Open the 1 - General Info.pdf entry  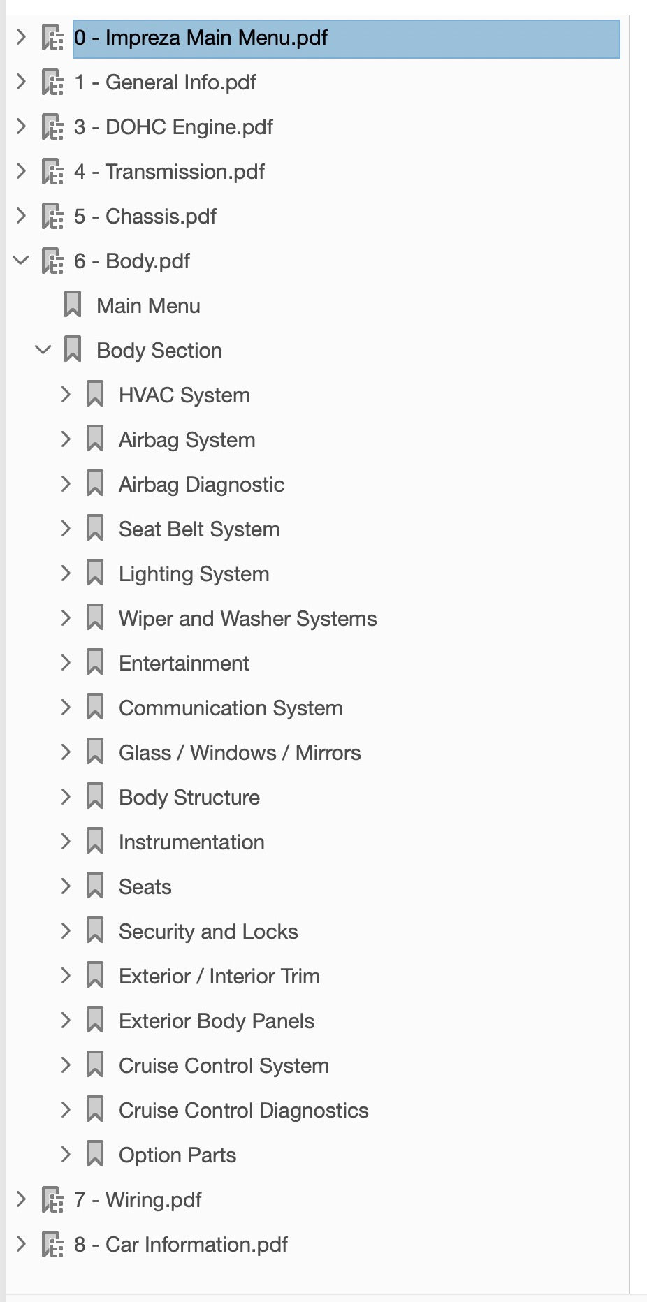coord(165,82)
